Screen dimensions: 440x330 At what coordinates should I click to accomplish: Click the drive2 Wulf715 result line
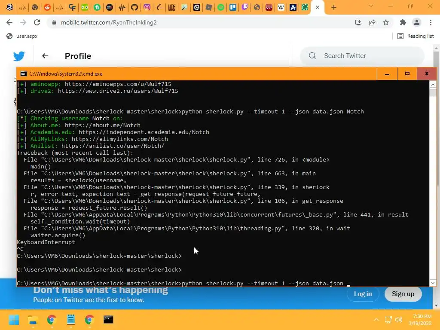(x=98, y=91)
